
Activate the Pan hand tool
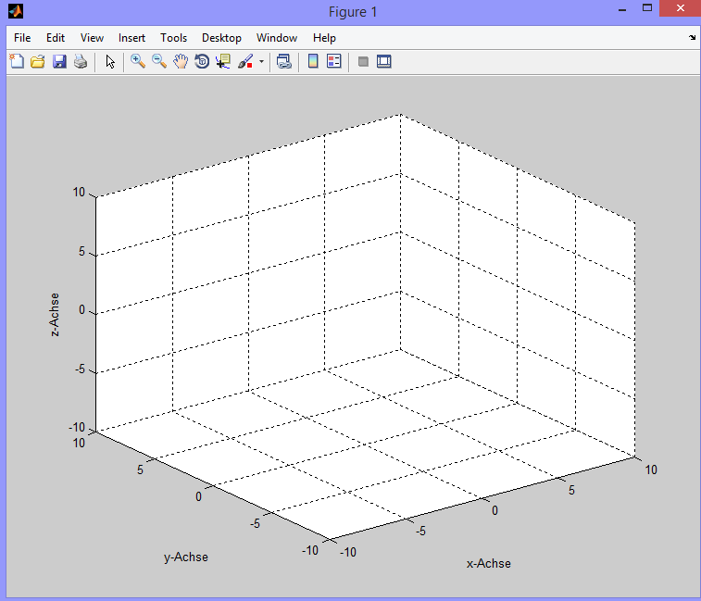click(x=181, y=62)
